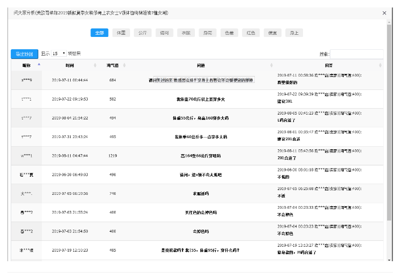Click answer text 不透

[281, 196]
